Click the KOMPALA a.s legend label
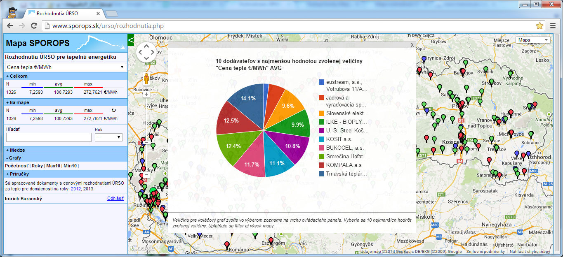Screen dimensions: 563x257 click(344, 165)
